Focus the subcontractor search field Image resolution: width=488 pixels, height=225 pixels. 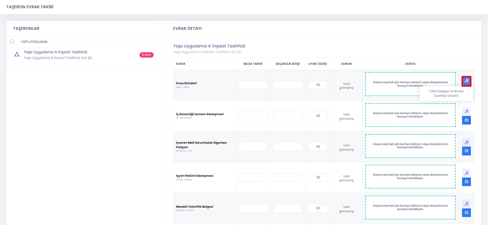point(88,42)
